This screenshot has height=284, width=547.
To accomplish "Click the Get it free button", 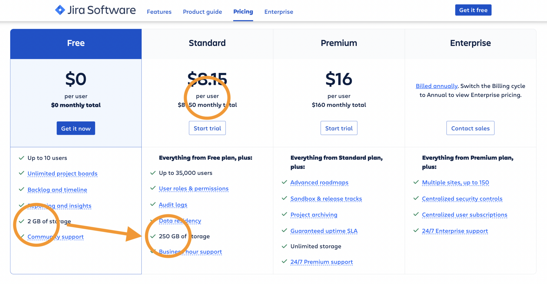I will pos(473,10).
